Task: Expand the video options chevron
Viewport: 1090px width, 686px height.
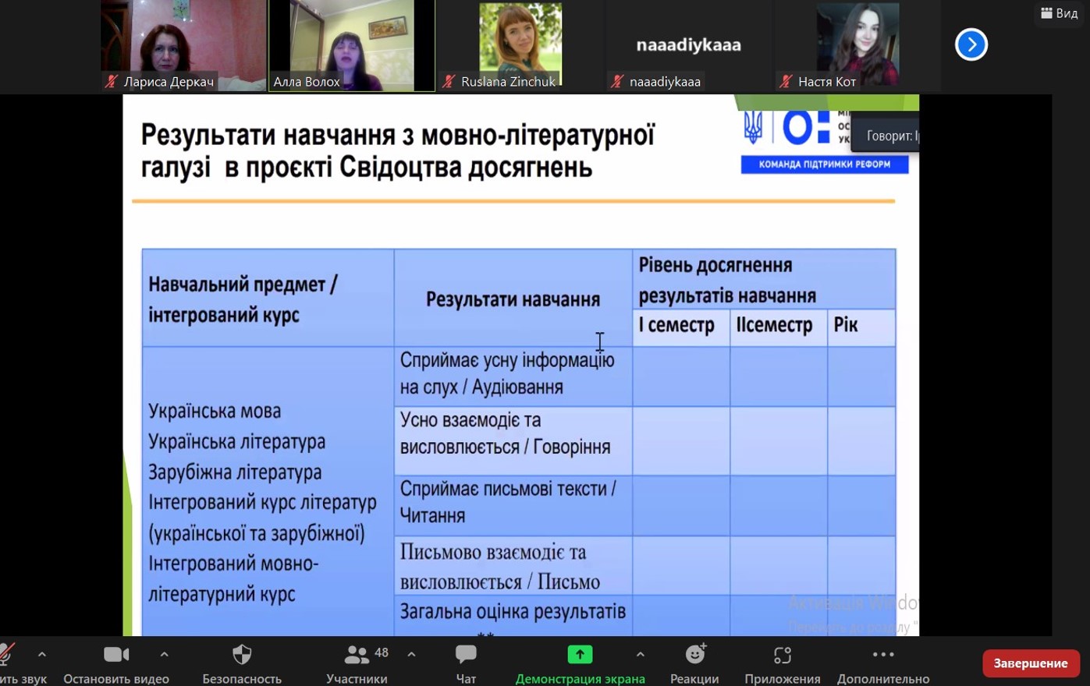Action: [x=164, y=654]
